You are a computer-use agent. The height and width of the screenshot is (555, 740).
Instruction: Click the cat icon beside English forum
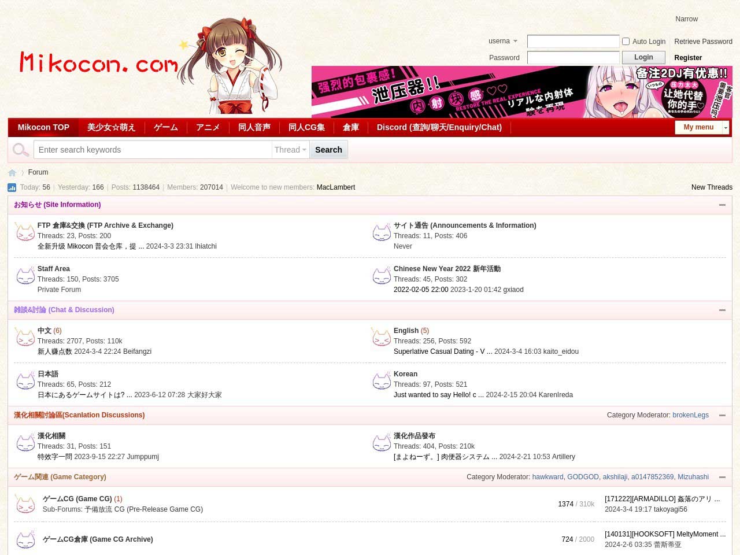tap(381, 338)
